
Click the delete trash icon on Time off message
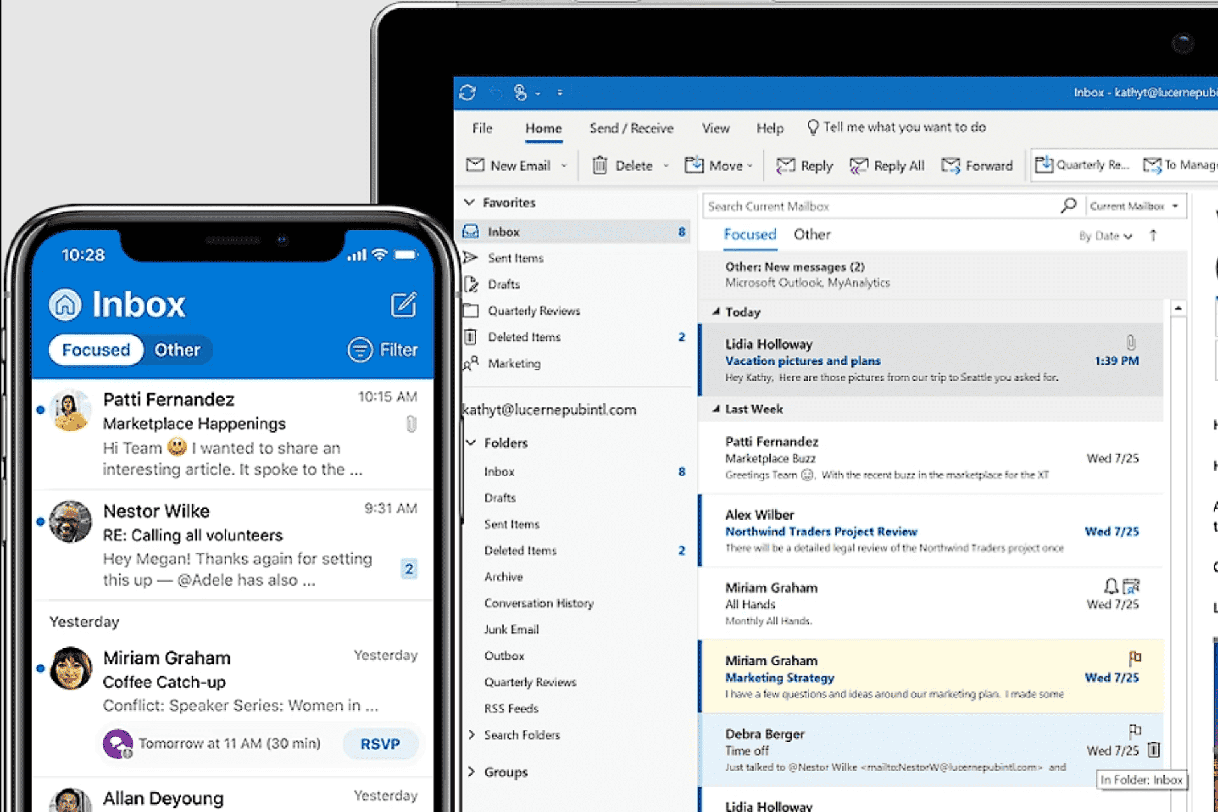(x=1154, y=750)
